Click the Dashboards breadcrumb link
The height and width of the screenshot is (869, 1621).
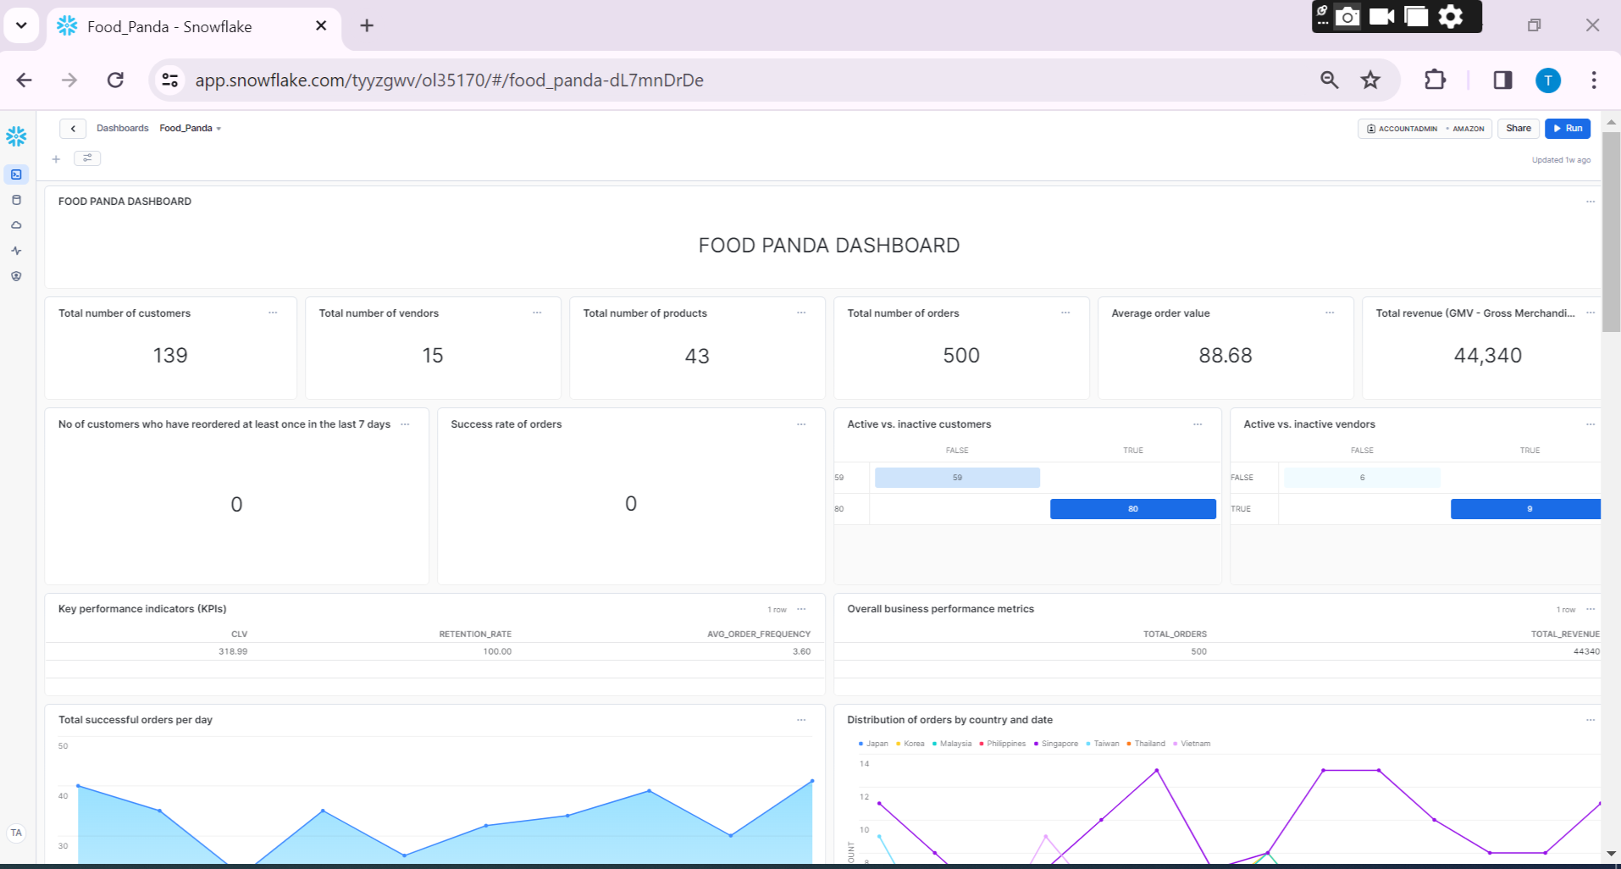(x=122, y=129)
